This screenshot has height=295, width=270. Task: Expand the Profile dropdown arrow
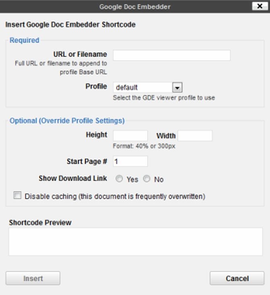(x=177, y=87)
